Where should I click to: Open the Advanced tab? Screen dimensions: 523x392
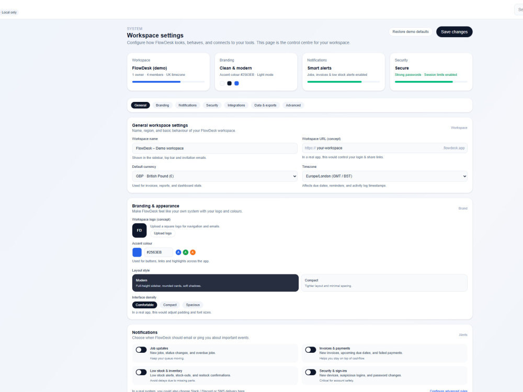293,106
